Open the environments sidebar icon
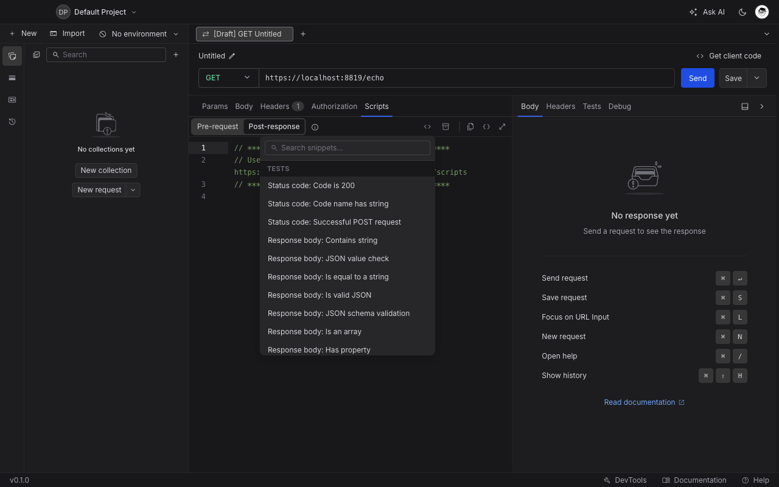779x487 pixels. point(12,78)
